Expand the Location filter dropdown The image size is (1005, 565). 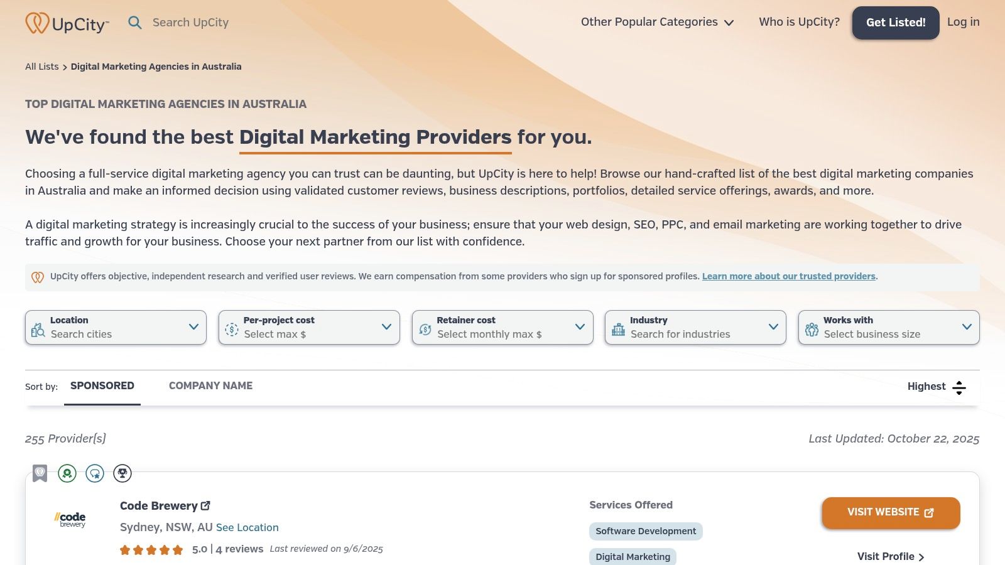(x=116, y=327)
